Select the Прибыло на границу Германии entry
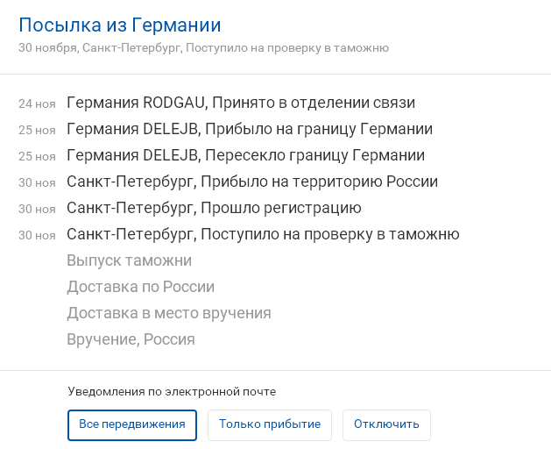Screen dimensions: 551x449 (x=249, y=129)
